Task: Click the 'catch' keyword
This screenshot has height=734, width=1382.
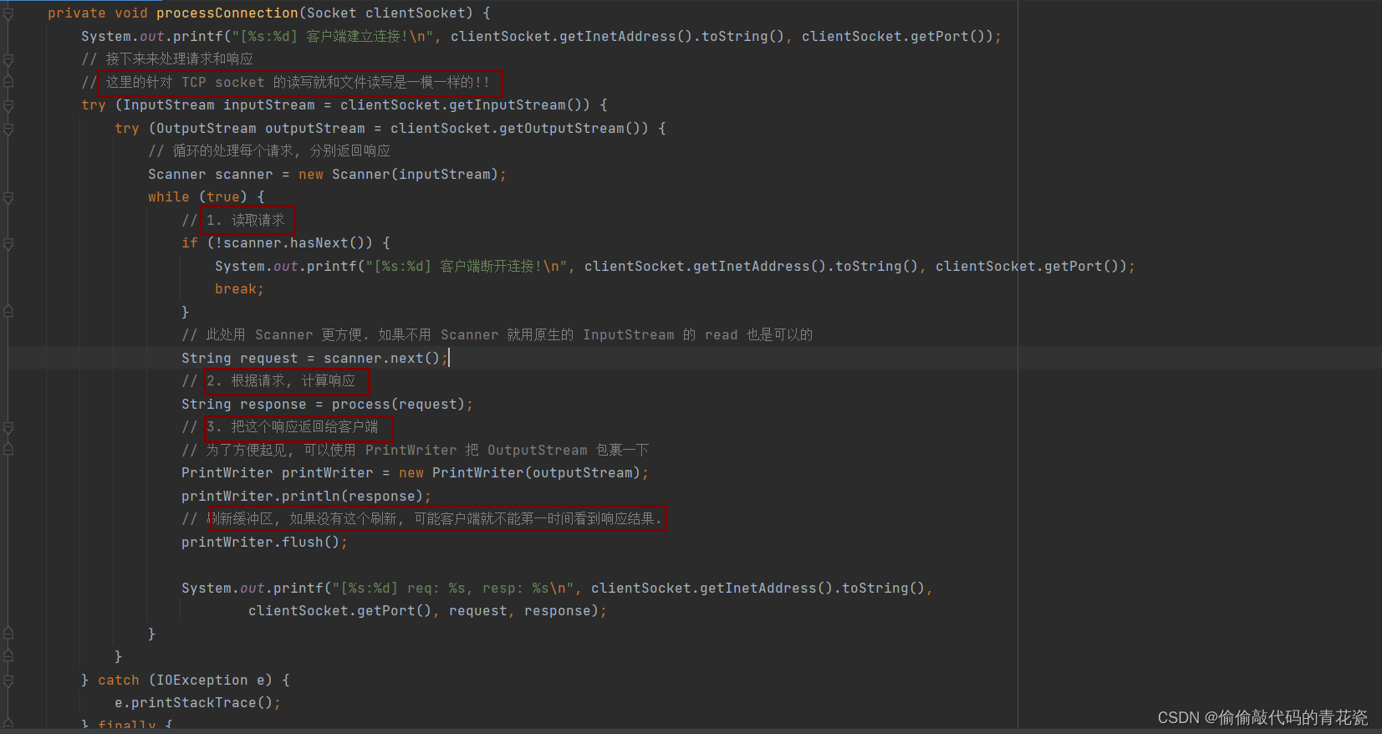Action: 119,680
